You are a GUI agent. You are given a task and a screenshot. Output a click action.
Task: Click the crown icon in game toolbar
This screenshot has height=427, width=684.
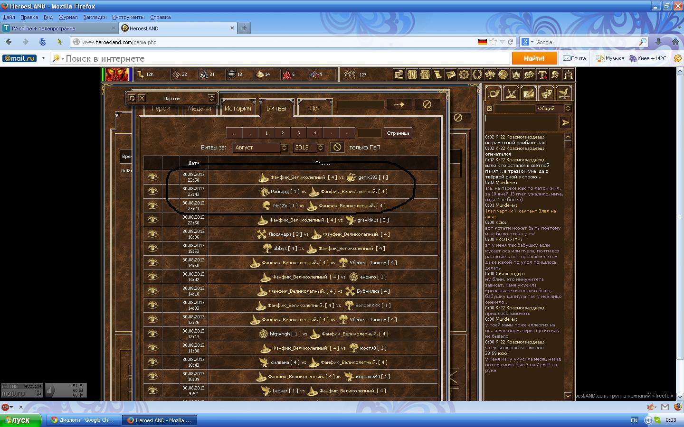coord(516,74)
